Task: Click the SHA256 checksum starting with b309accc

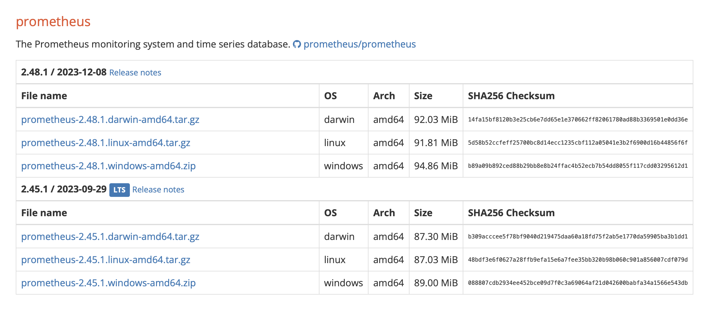Action: (x=577, y=236)
